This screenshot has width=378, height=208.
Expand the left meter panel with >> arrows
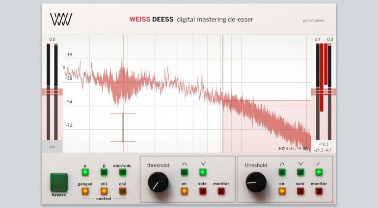point(52,146)
